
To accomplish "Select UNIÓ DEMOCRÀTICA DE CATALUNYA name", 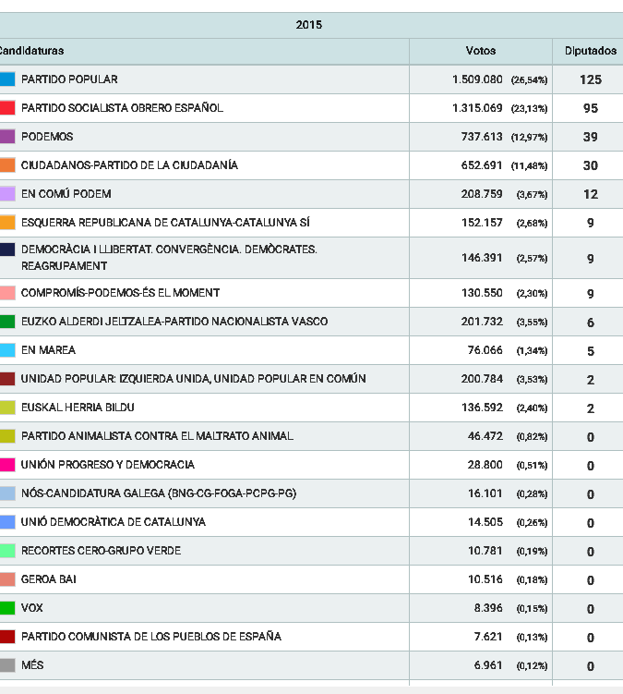I will click(114, 522).
